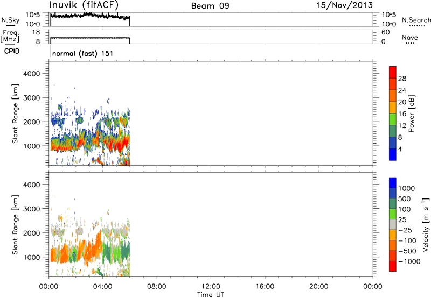The image size is (431, 298).
Task: Pick the light green segment between 12 and 16
Action: [x=393, y=119]
